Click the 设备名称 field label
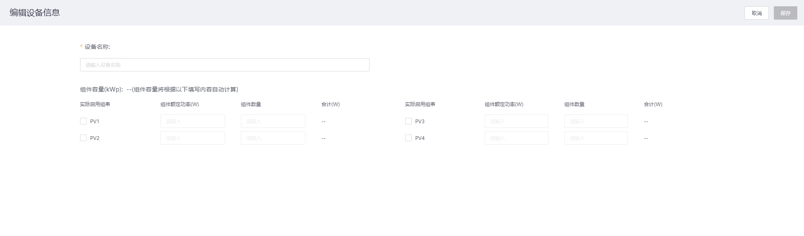The width and height of the screenshot is (804, 236). pyautogui.click(x=97, y=47)
